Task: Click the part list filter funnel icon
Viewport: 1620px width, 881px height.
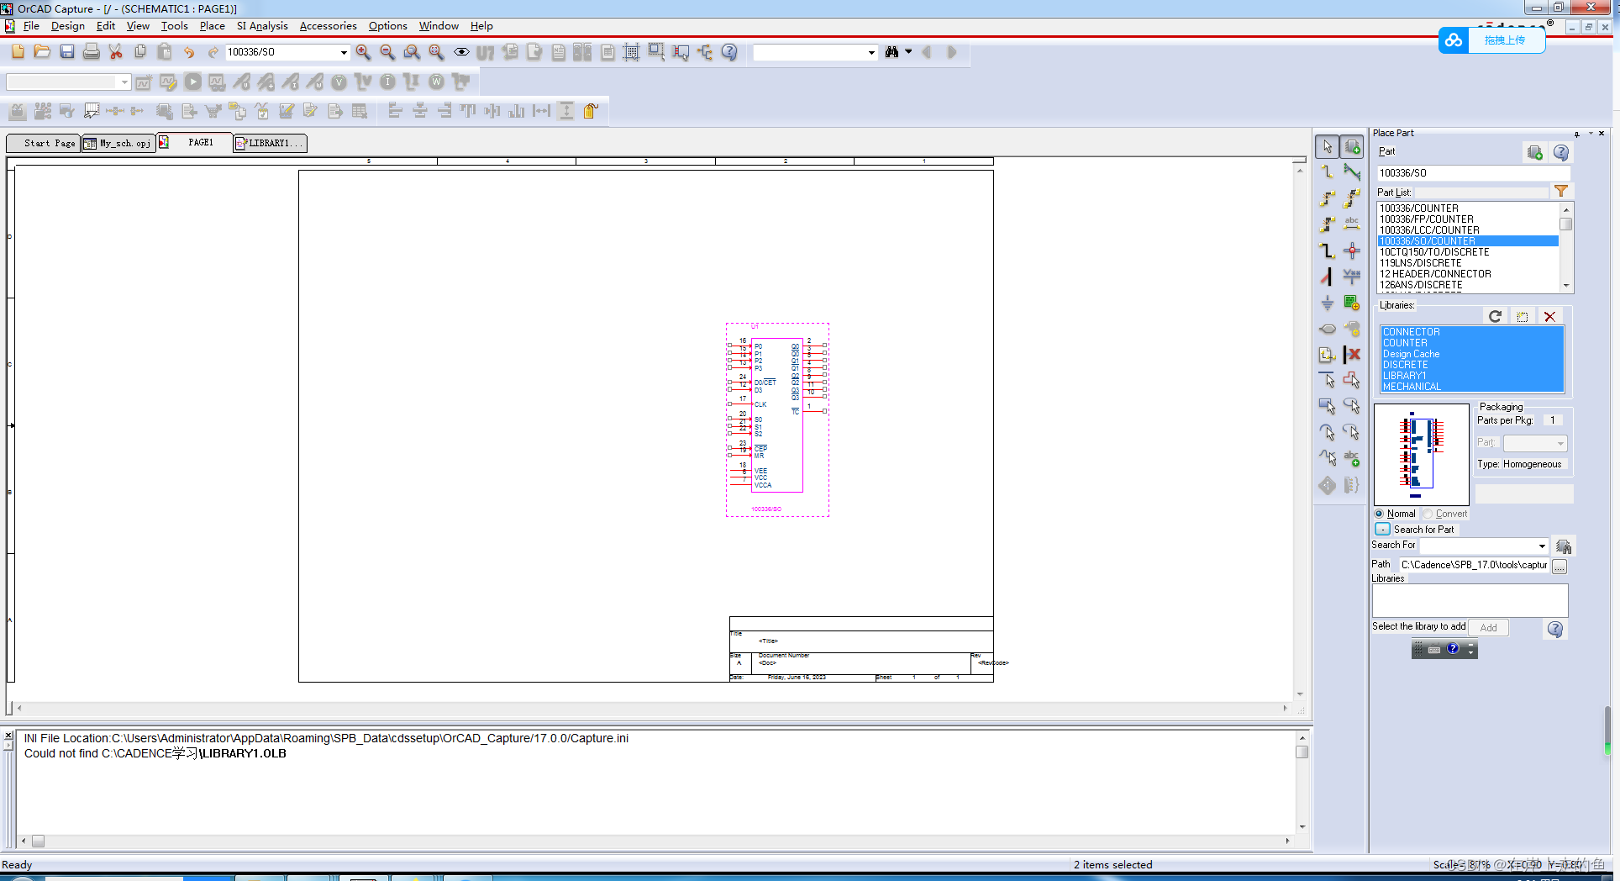Action: pyautogui.click(x=1560, y=192)
